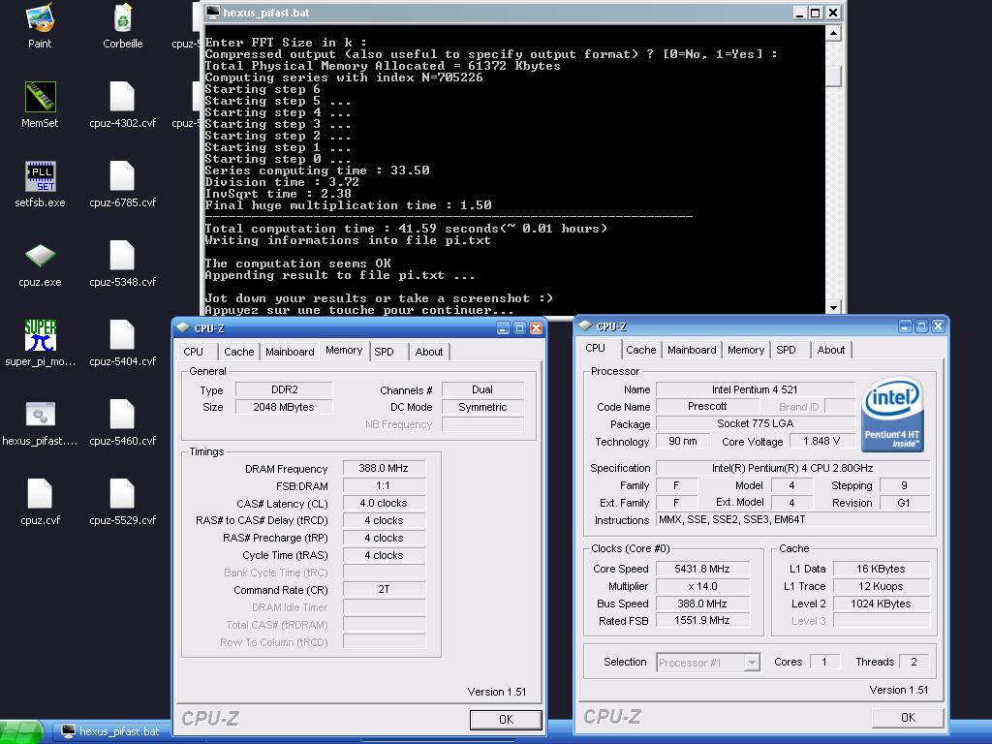Open About tab in right CPU-Z

[831, 350]
